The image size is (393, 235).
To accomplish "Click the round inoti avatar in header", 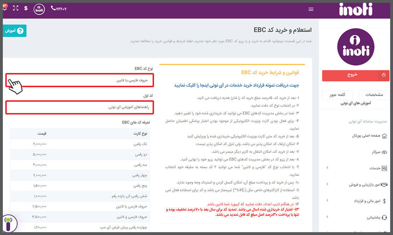I will (x=39, y=9).
